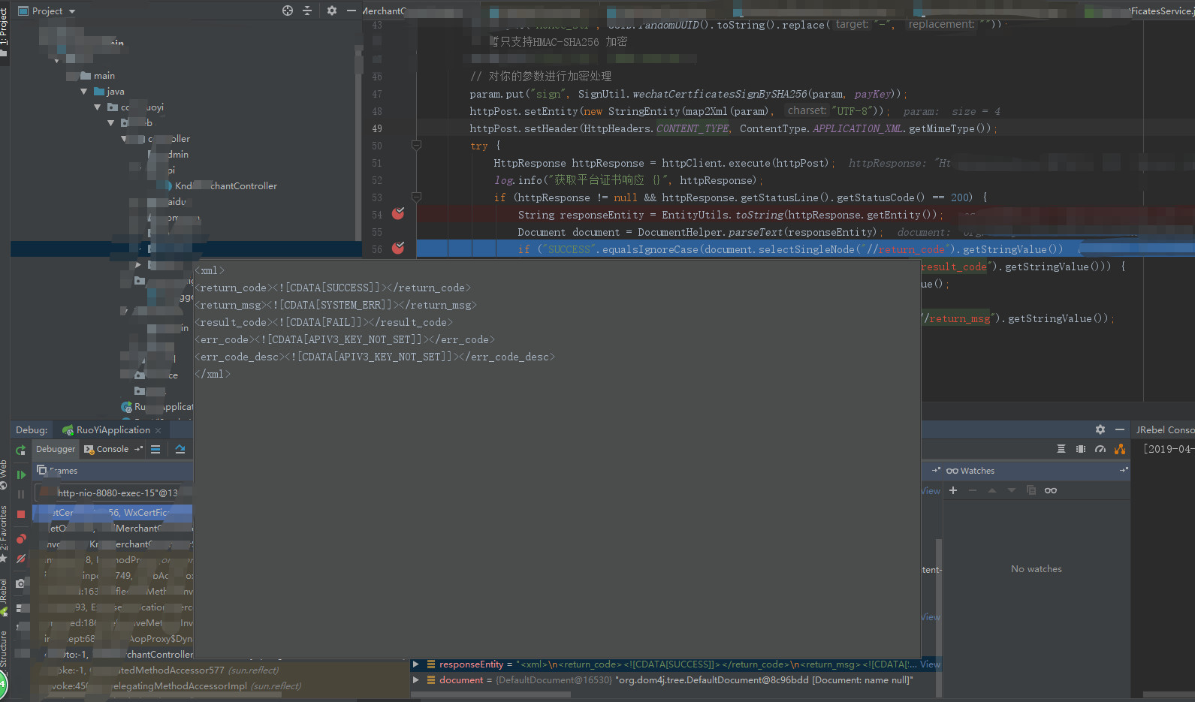
Task: Stop the debug session with red square
Action: tap(21, 514)
